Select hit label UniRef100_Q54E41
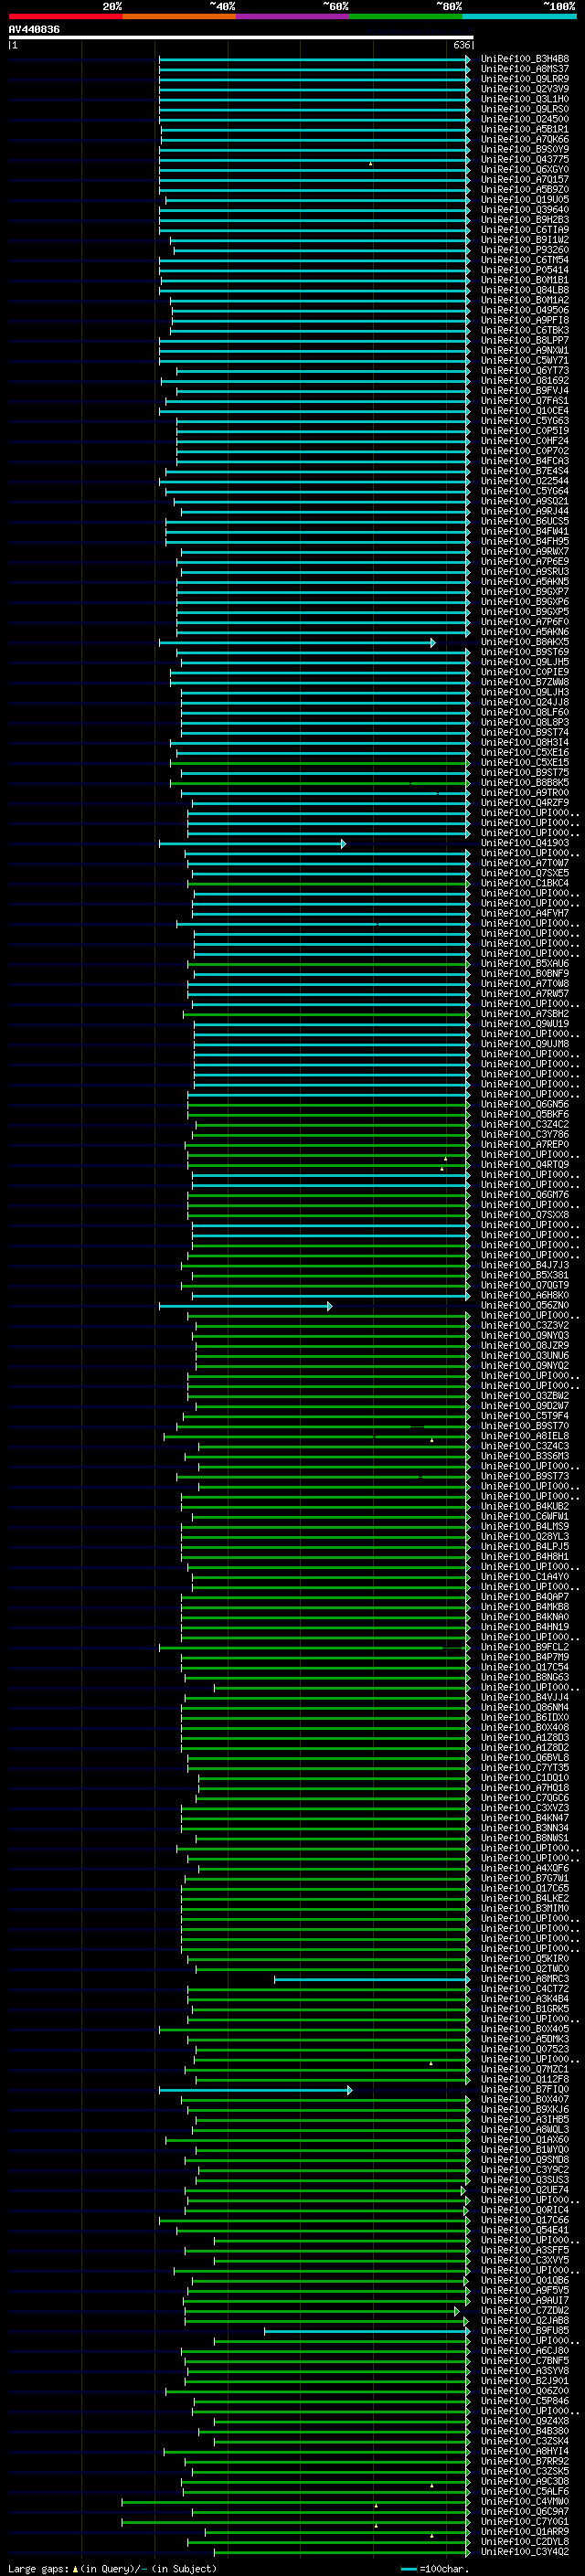 (x=525, y=2229)
